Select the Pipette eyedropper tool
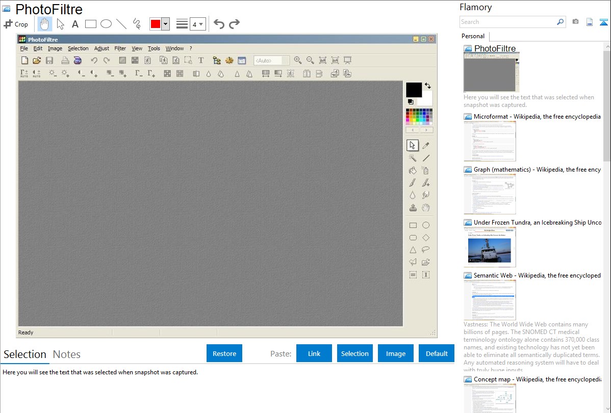Image resolution: width=611 pixels, height=413 pixels. point(426,145)
